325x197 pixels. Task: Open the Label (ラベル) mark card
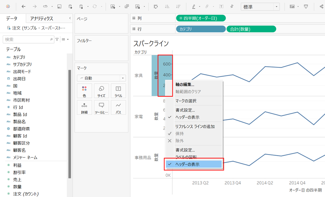pyautogui.click(x=118, y=91)
